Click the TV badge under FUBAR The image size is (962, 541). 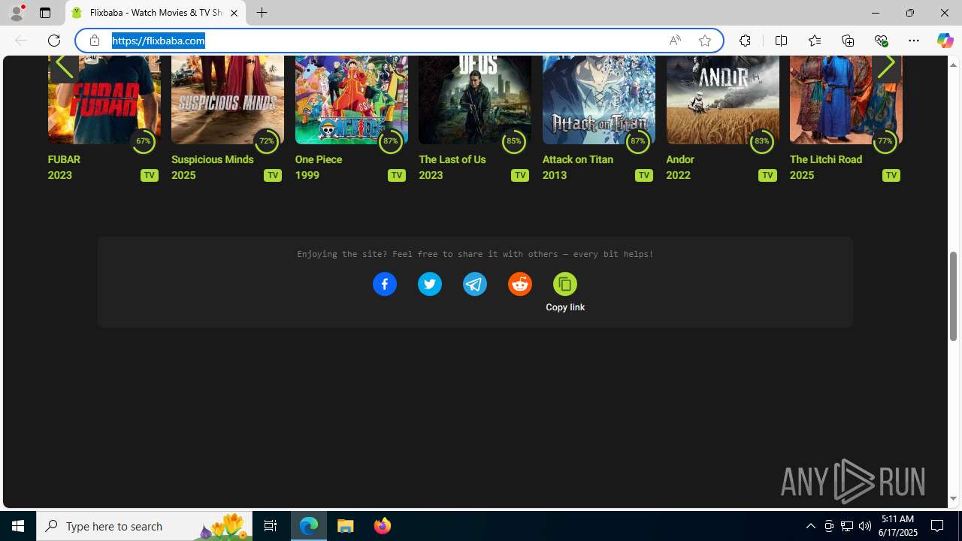pyautogui.click(x=149, y=175)
